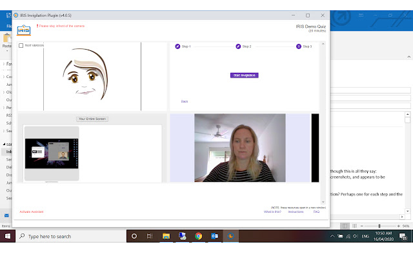Click the webcam preview feed

[239, 148]
